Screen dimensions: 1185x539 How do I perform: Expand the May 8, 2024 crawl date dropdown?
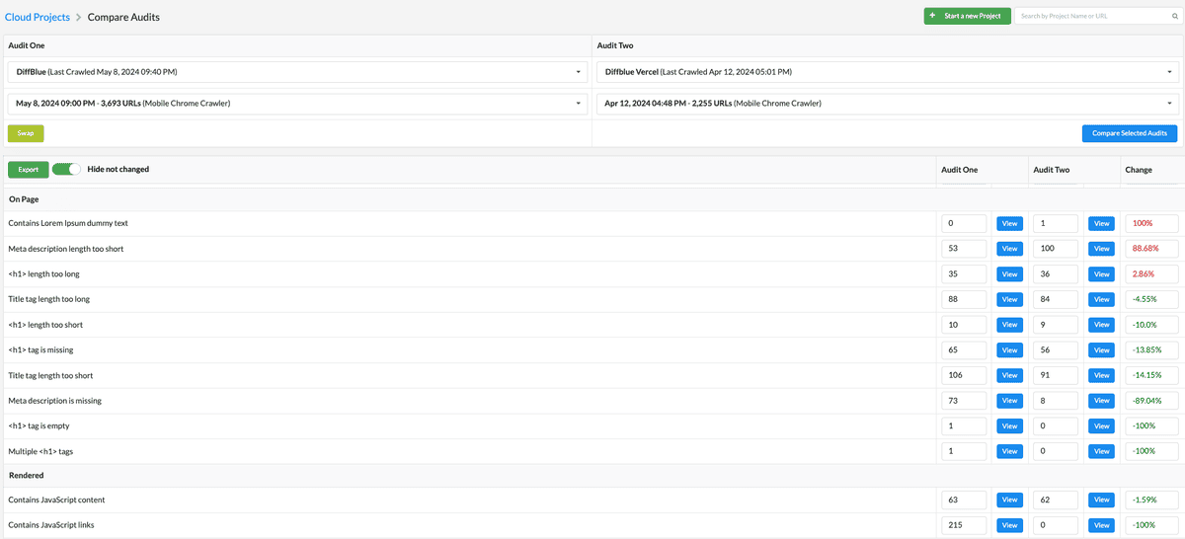296,103
